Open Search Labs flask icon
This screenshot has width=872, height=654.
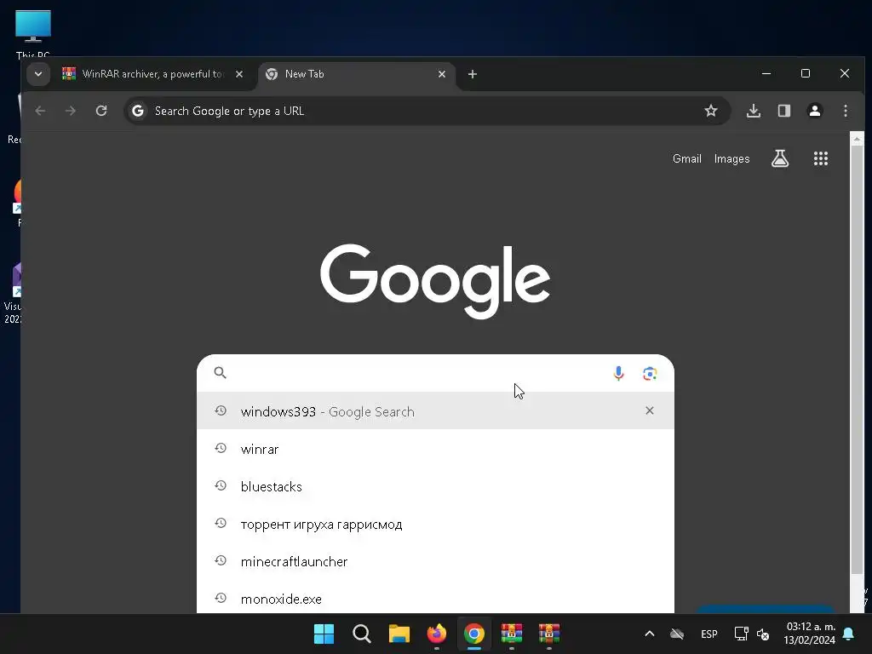pos(780,159)
